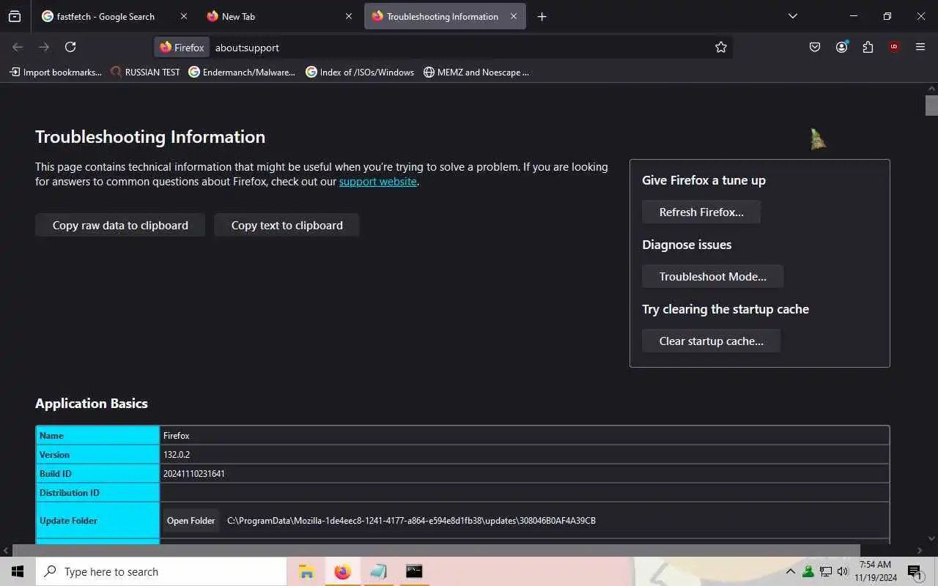The image size is (938, 586).
Task: Click the Refresh Firefox button
Action: pos(701,212)
